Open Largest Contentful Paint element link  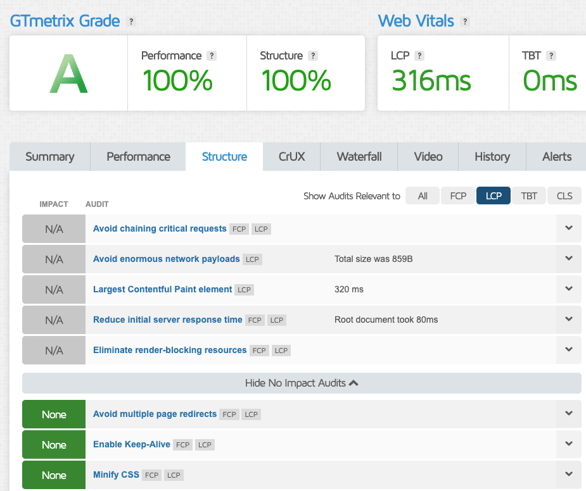163,289
